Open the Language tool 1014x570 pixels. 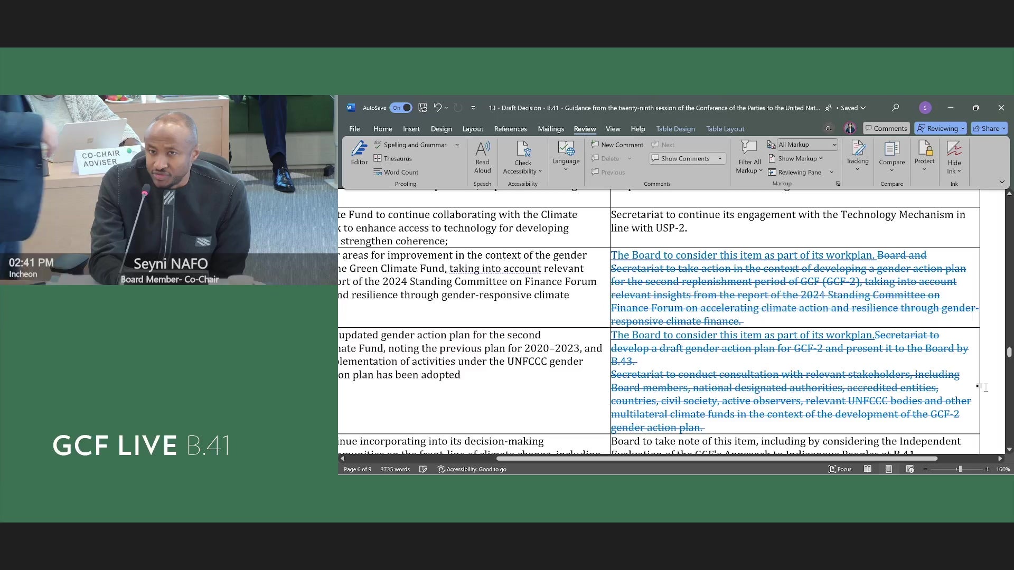tap(566, 156)
